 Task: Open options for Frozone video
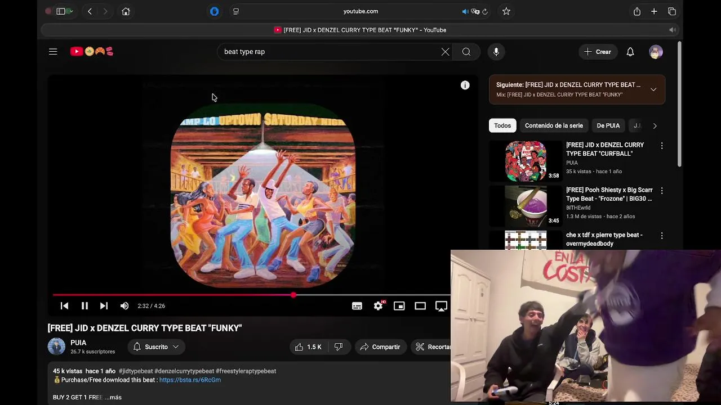662,191
